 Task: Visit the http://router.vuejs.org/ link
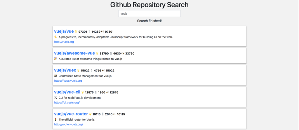(x=68, y=124)
